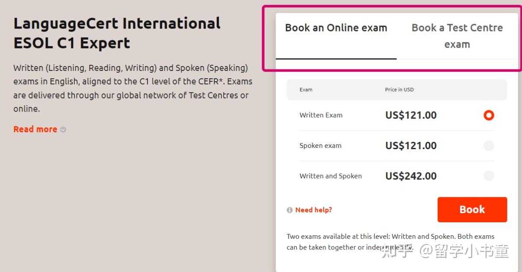The width and height of the screenshot is (522, 272).
Task: Pick the Written and Spoken radio button
Action: pyautogui.click(x=489, y=176)
